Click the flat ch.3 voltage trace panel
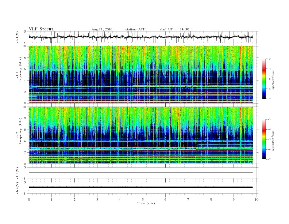The height and width of the screenshot is (224, 289). [143, 173]
